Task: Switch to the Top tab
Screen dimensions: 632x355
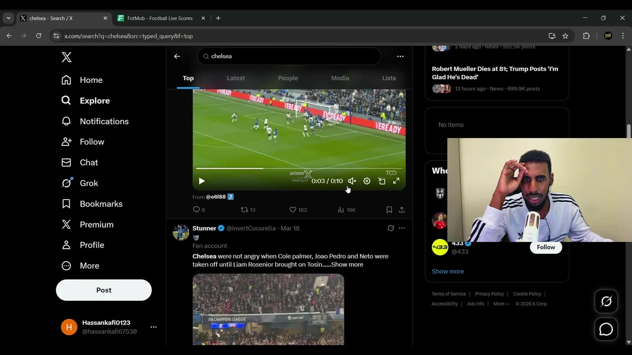Action: point(188,78)
